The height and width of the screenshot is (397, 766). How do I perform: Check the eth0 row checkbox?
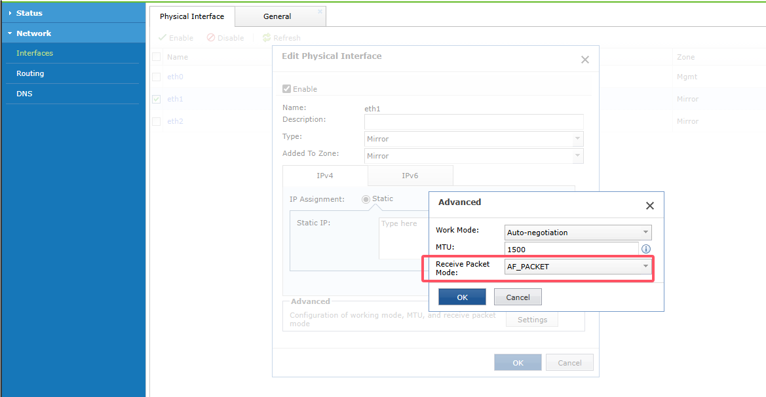(x=156, y=77)
